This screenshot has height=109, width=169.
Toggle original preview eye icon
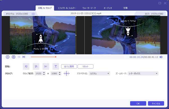(33, 14)
